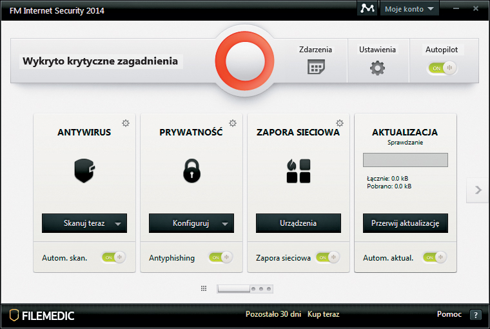Image resolution: width=490 pixels, height=329 pixels.
Task: Click Pozostało 30 dni text
Action: click(273, 314)
